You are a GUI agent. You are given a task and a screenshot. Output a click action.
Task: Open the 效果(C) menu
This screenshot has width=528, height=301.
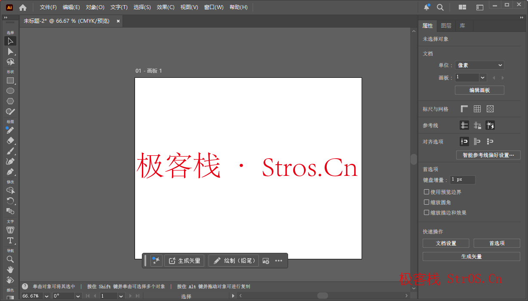pos(166,7)
